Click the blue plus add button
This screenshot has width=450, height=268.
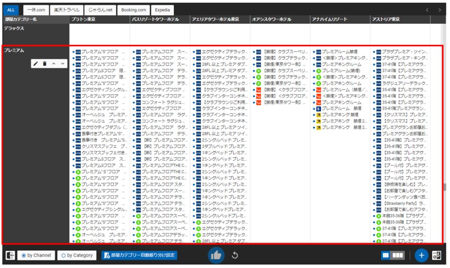(x=421, y=255)
